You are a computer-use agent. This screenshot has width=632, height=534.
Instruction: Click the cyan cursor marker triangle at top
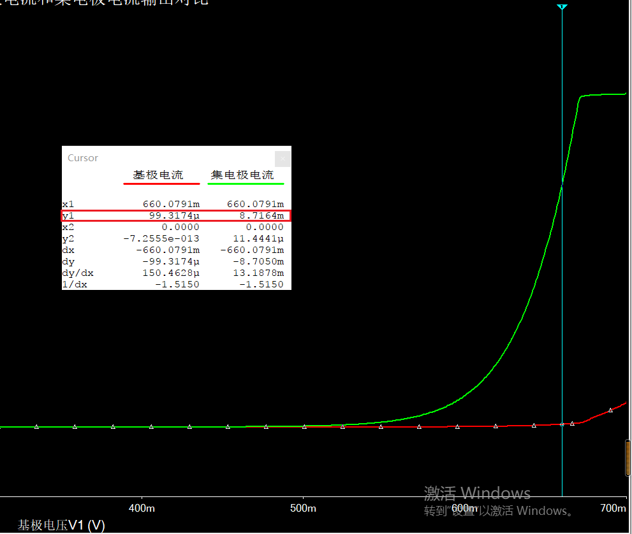[562, 7]
